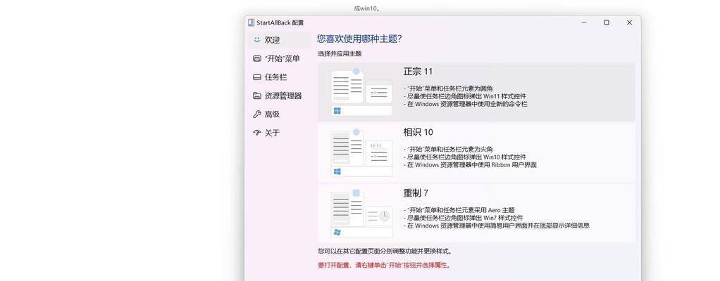Click the heading 您喜欢使用哪种主题?
Viewport: 720px width, 281px height.
(359, 39)
